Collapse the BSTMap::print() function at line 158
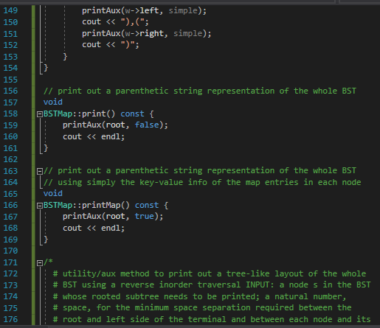Image resolution: width=380 pixels, height=328 pixels. pyautogui.click(x=40, y=114)
